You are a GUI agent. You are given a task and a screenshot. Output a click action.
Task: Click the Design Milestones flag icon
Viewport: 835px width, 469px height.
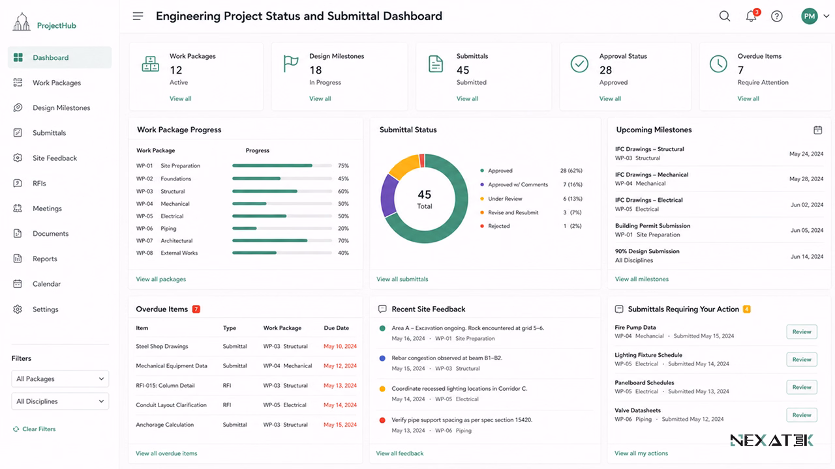(291, 64)
